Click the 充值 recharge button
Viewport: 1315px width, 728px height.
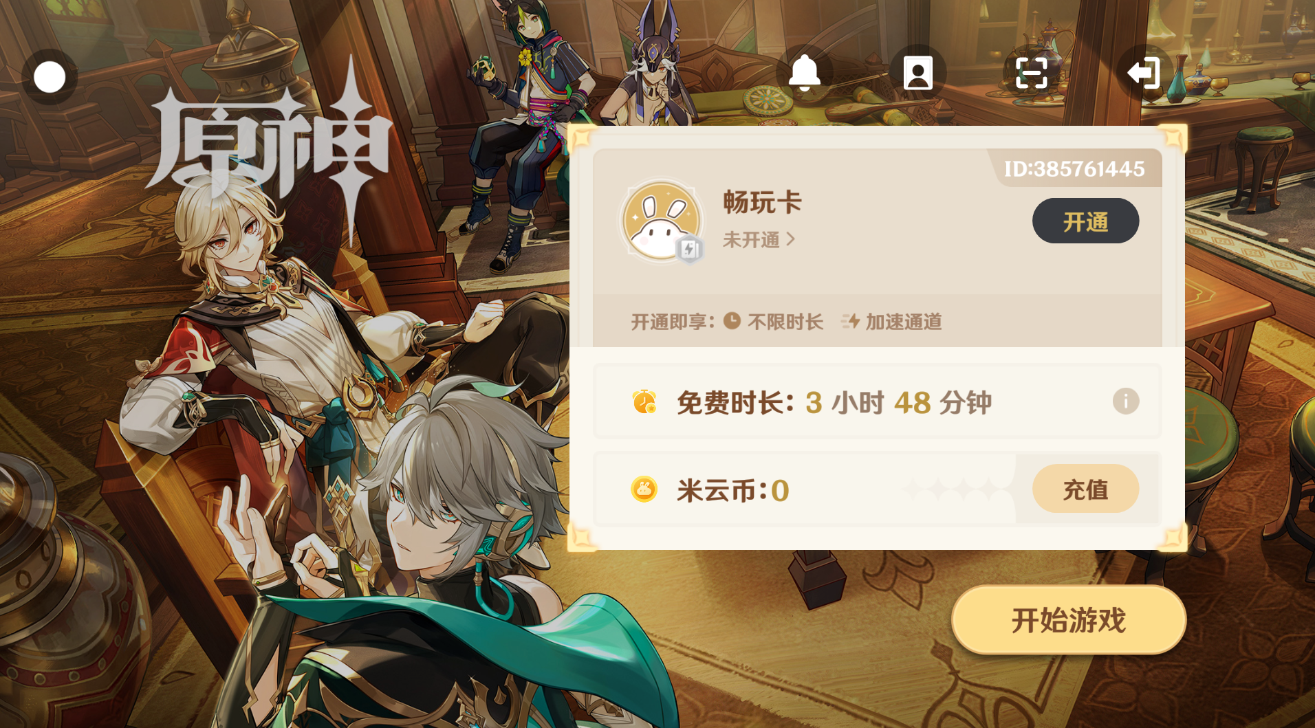pyautogui.click(x=1085, y=489)
